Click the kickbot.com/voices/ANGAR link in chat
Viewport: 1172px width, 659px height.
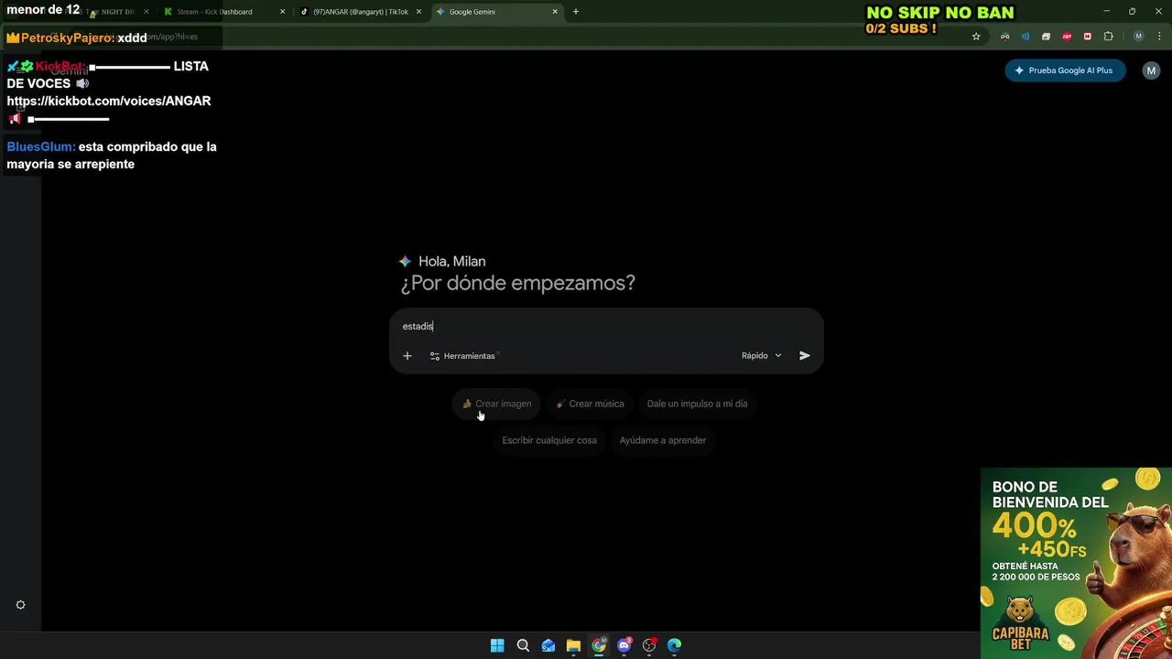coord(109,101)
